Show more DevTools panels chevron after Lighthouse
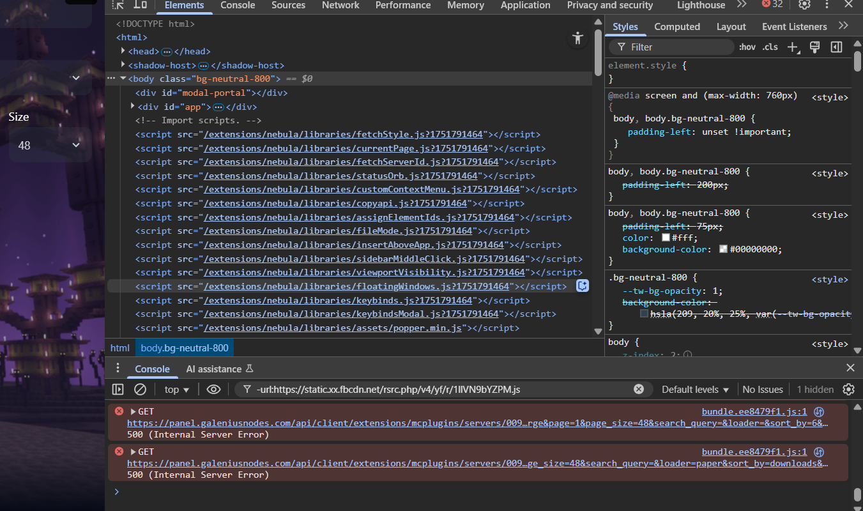 (742, 4)
